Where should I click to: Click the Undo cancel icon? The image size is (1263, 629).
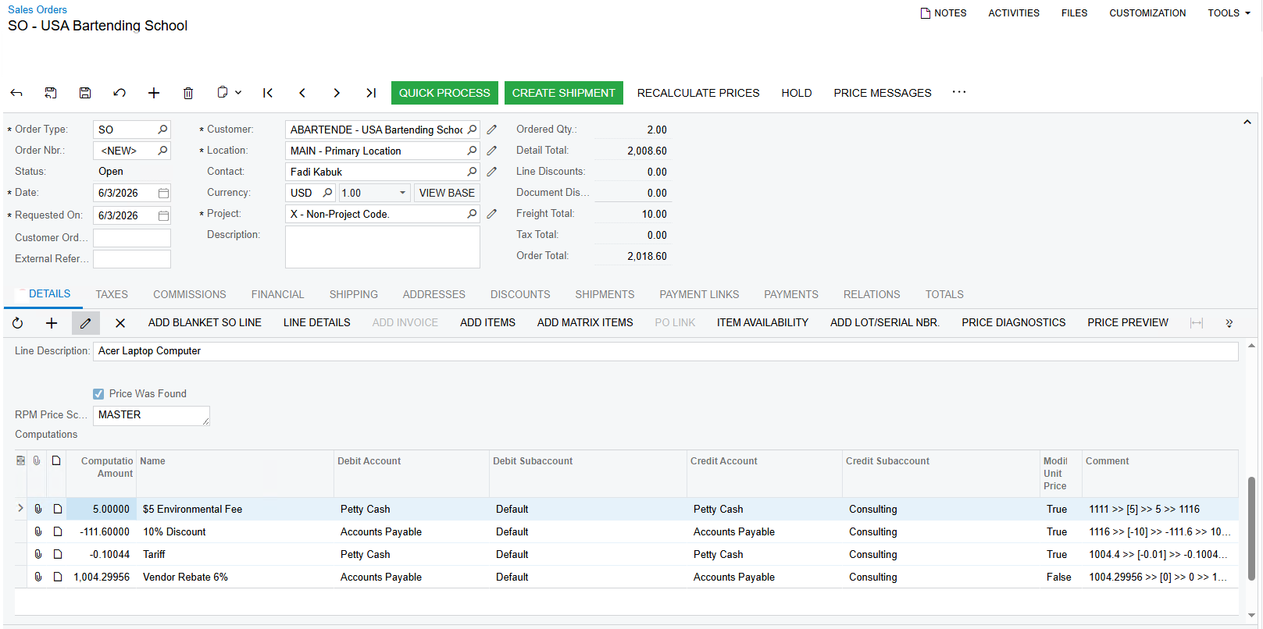click(x=120, y=93)
